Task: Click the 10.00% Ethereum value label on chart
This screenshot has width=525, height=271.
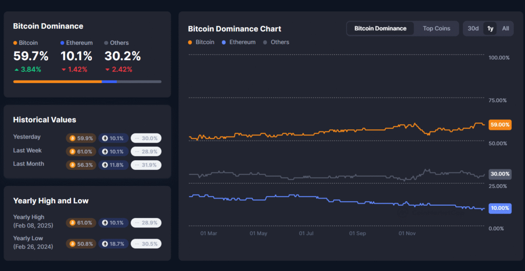Action: [x=500, y=208]
